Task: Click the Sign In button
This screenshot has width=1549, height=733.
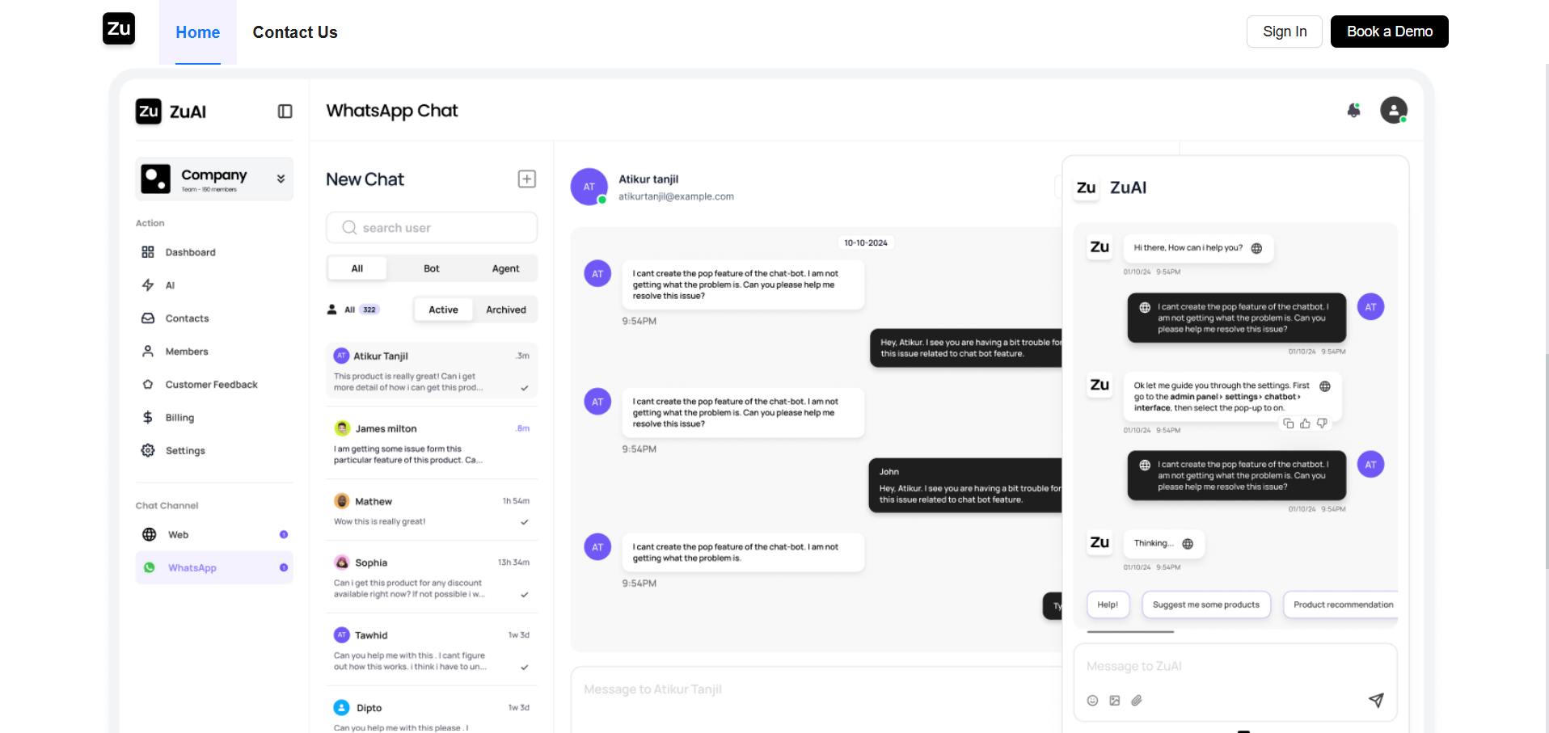Action: coord(1284,32)
